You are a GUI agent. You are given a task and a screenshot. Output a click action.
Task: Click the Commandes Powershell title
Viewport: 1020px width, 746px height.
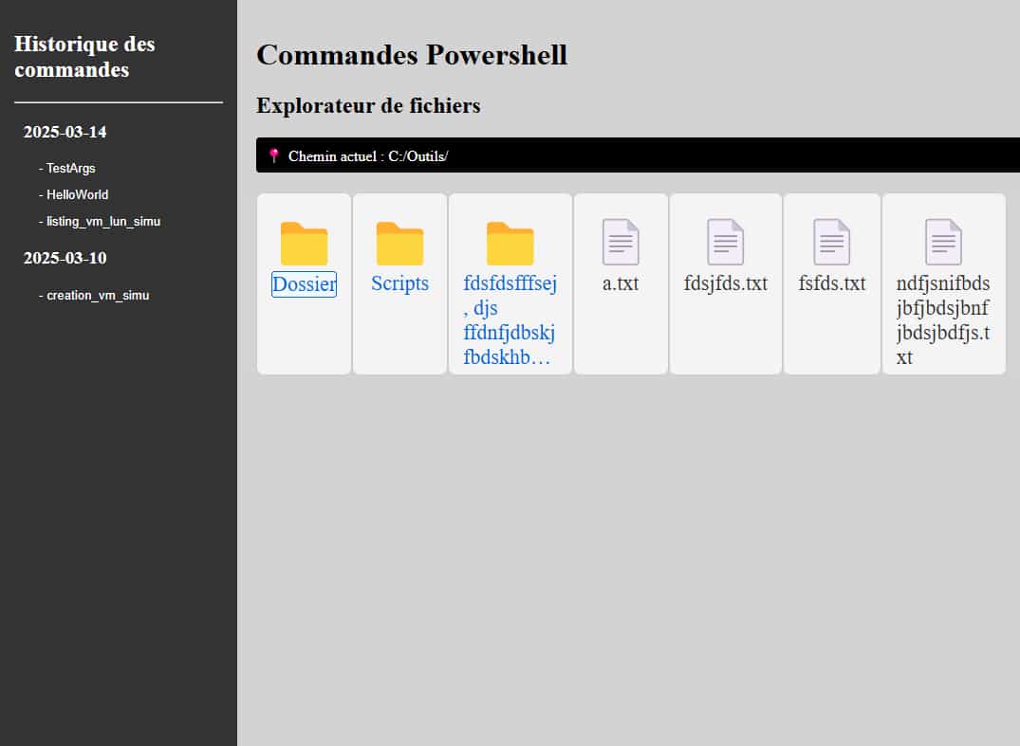click(x=412, y=55)
